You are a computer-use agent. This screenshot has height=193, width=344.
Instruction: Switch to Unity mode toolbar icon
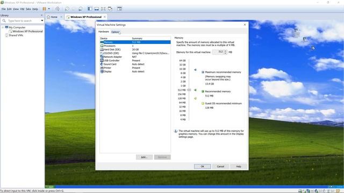pos(110,9)
